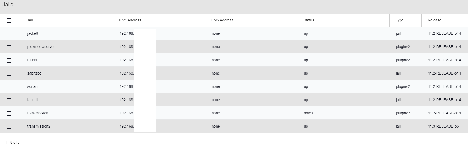This screenshot has width=468, height=148.
Task: Mark the sonarr jail checkbox
Action: [x=9, y=87]
